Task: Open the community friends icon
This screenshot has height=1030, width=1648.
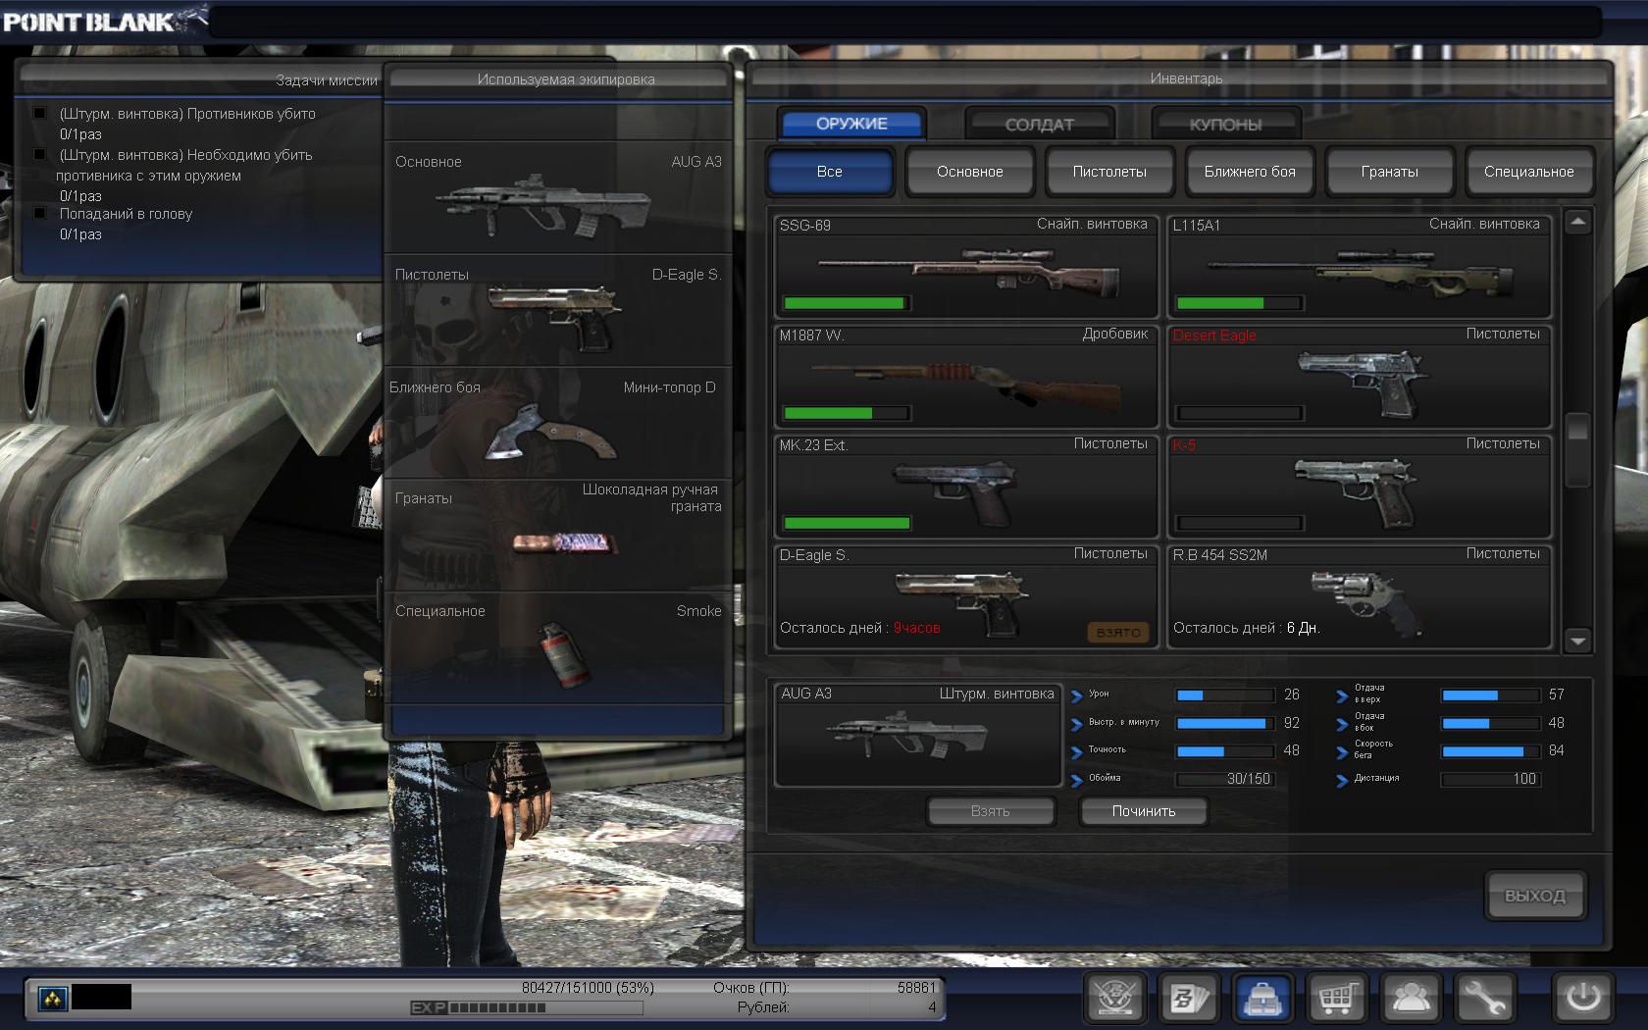Action: click(1412, 999)
